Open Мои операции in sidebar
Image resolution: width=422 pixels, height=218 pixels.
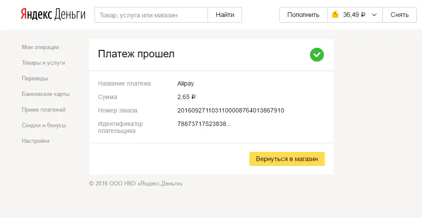(x=41, y=47)
